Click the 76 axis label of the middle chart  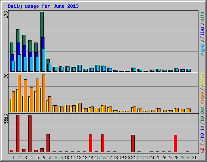(x=6, y=76)
